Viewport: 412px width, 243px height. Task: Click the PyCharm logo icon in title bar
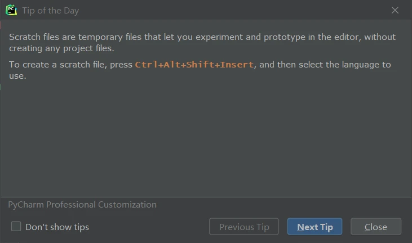[x=11, y=10]
